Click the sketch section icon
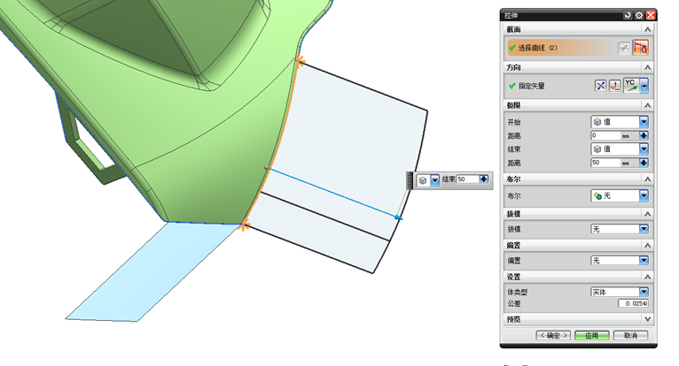The height and width of the screenshot is (366, 679). click(623, 48)
